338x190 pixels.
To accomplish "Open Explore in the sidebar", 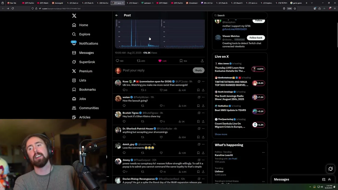I will [81, 34].
